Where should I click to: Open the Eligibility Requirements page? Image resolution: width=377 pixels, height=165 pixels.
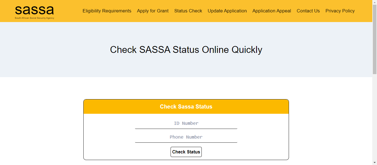click(107, 11)
